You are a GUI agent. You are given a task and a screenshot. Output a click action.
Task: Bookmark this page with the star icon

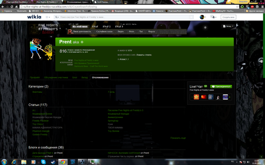pyautogui.click(x=237, y=7)
